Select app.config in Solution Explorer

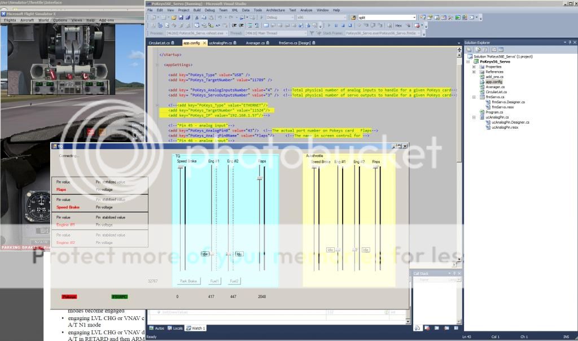coord(494,82)
